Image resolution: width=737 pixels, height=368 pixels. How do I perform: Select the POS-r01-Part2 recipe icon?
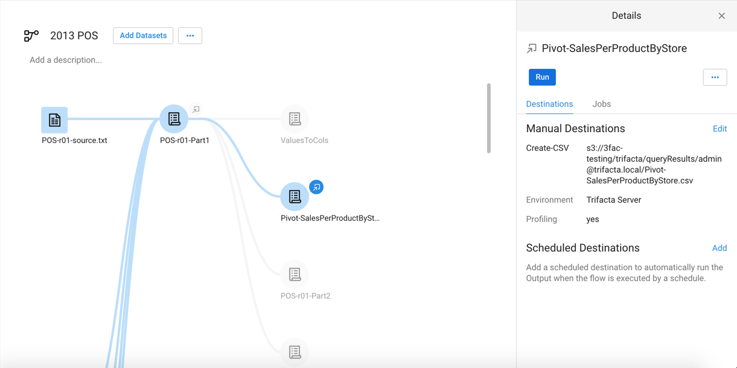(x=295, y=273)
